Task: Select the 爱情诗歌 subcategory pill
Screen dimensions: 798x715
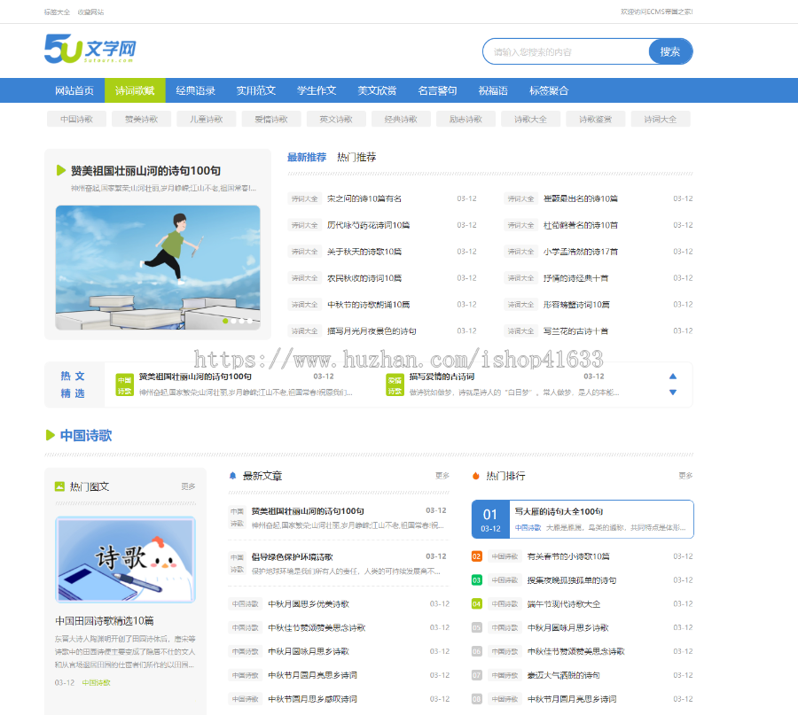Action: [x=271, y=119]
